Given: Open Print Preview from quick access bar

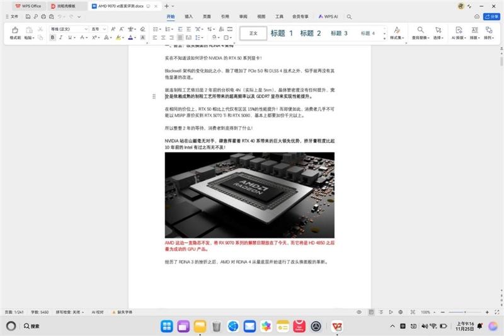Looking at the screenshot, I should click(52, 16).
